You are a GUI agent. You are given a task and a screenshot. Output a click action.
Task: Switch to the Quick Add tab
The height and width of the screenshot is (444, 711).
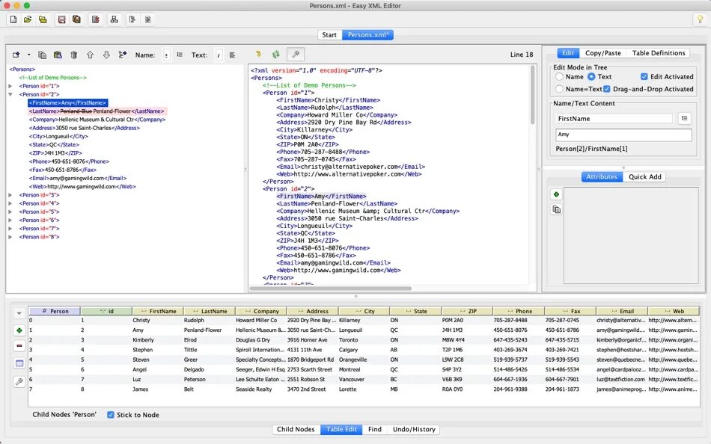(645, 176)
